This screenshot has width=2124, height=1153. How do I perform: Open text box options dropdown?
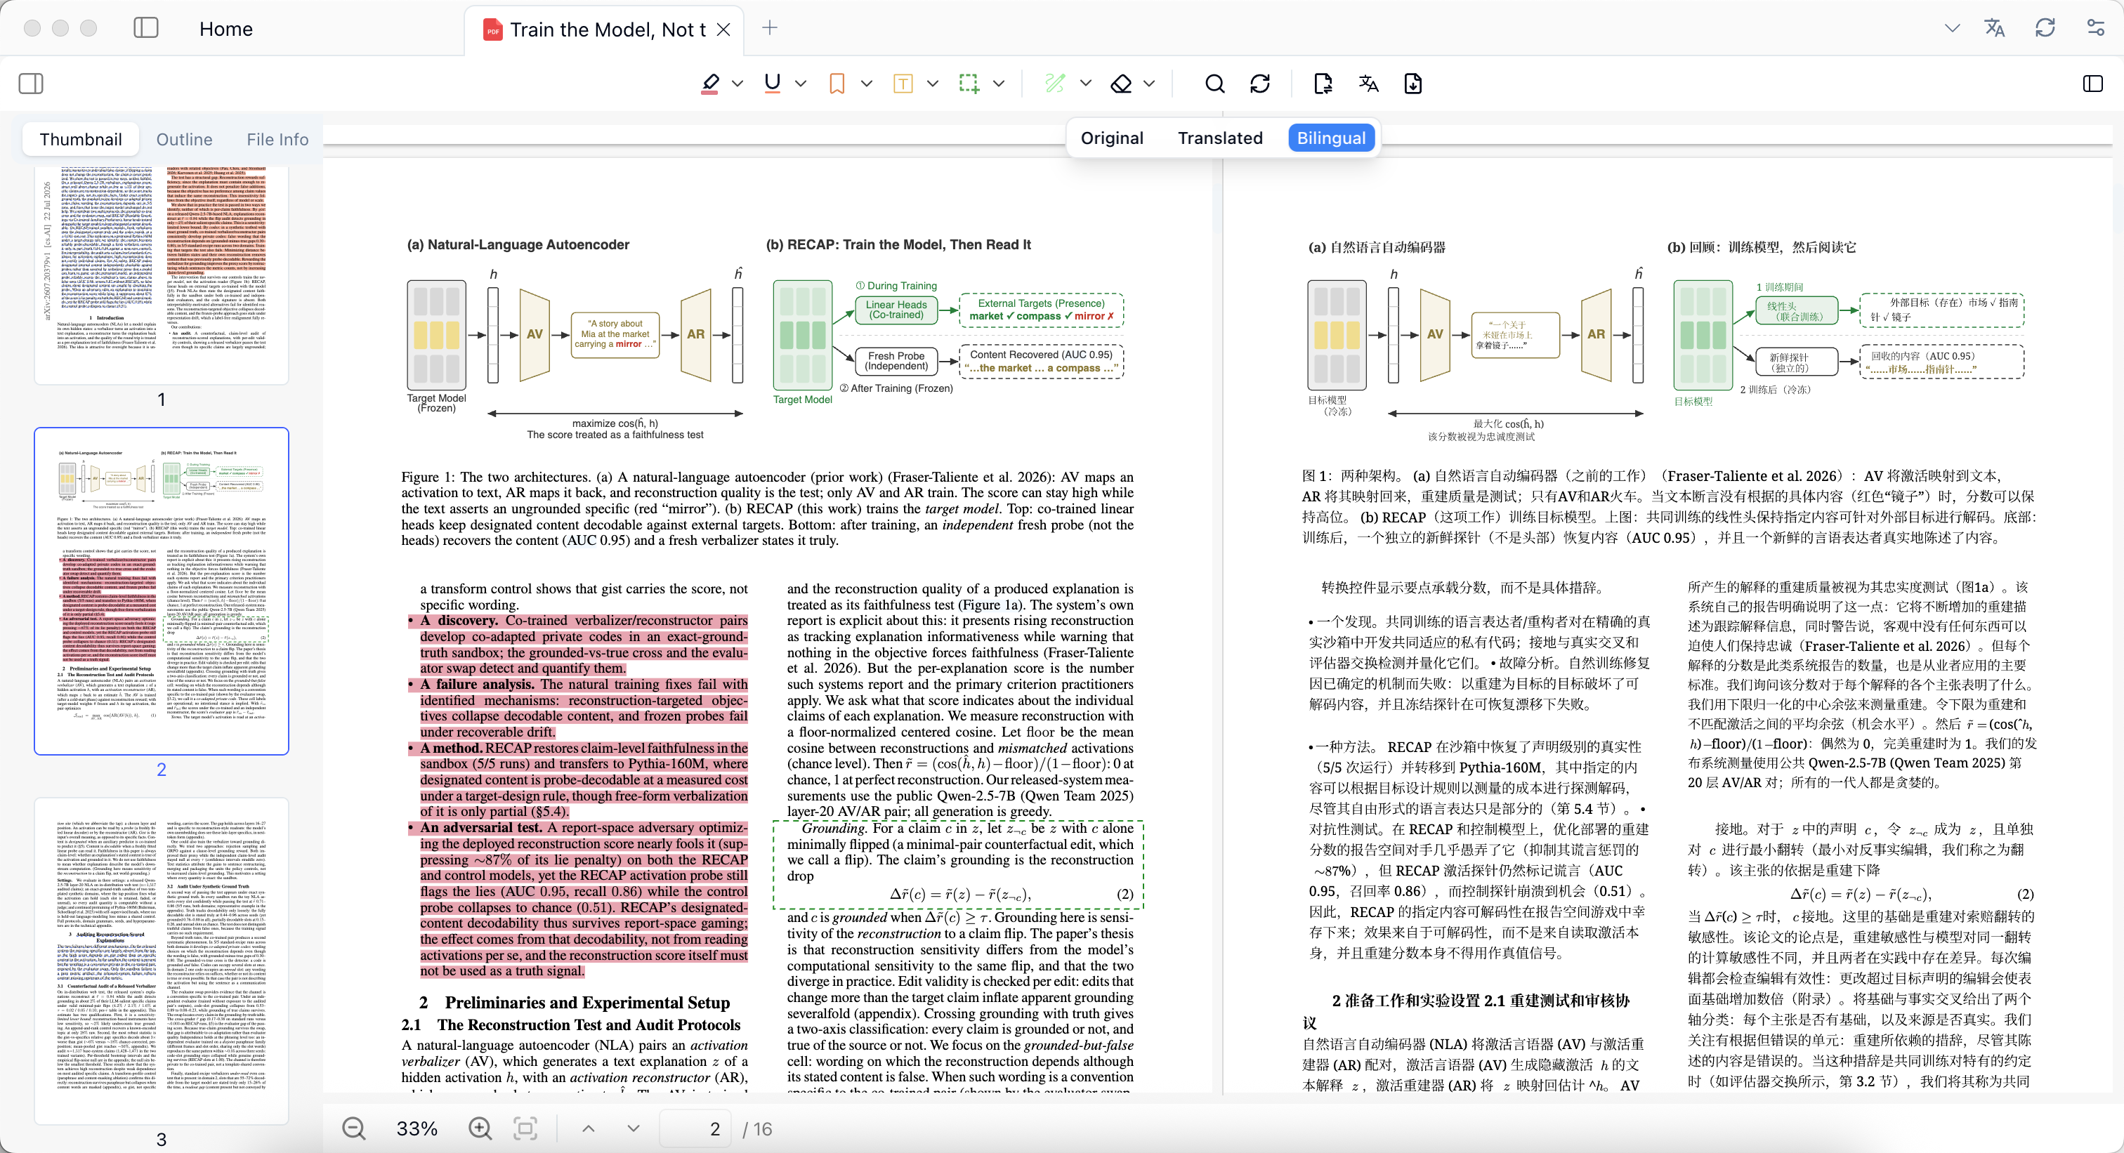point(933,84)
